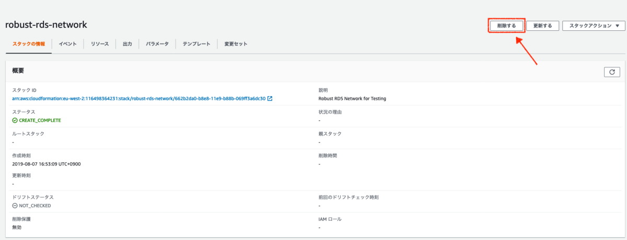627x240 pixels.
Task: Click the スタック ID label
Action: click(x=24, y=90)
